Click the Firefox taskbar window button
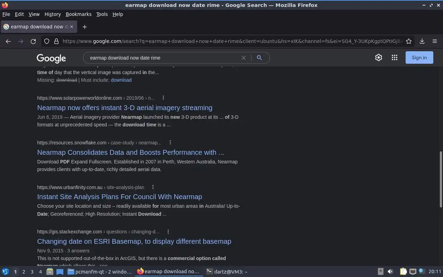Screen dimensions: 443x277 point(169,272)
